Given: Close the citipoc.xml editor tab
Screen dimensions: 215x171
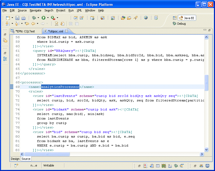Looking at the screenshot, I should point(67,31).
